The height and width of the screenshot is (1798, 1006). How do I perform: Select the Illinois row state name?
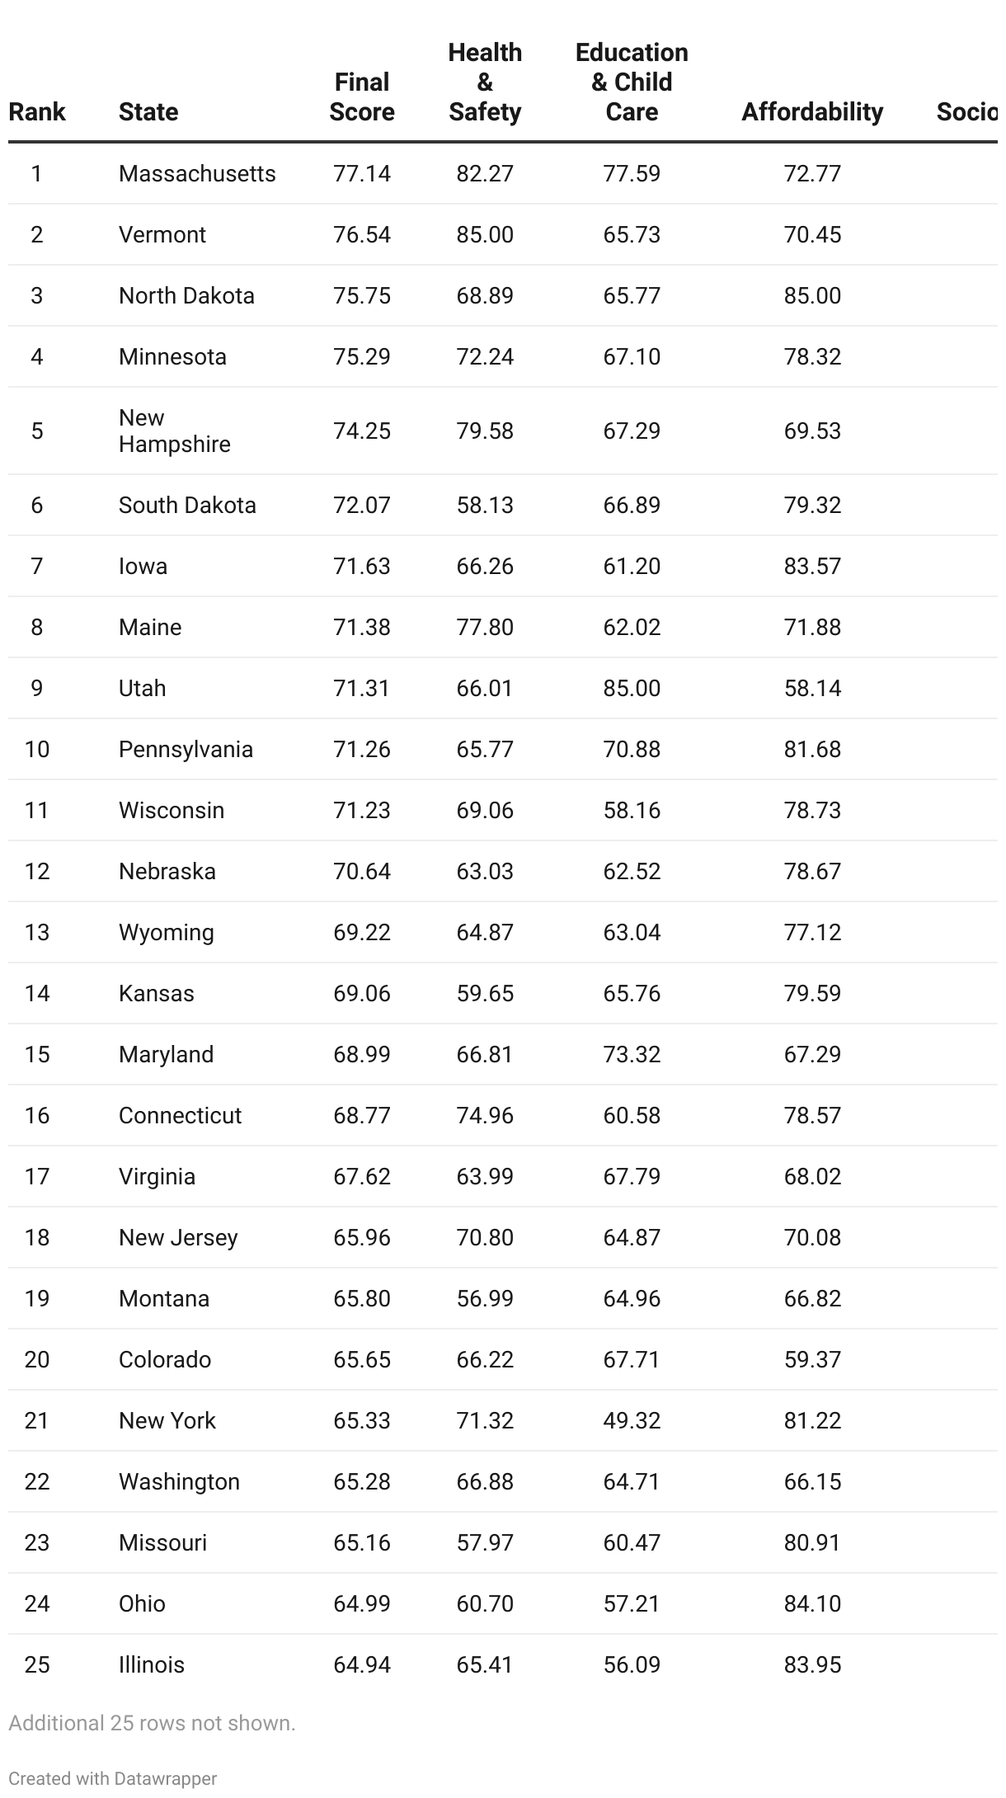coord(152,1665)
